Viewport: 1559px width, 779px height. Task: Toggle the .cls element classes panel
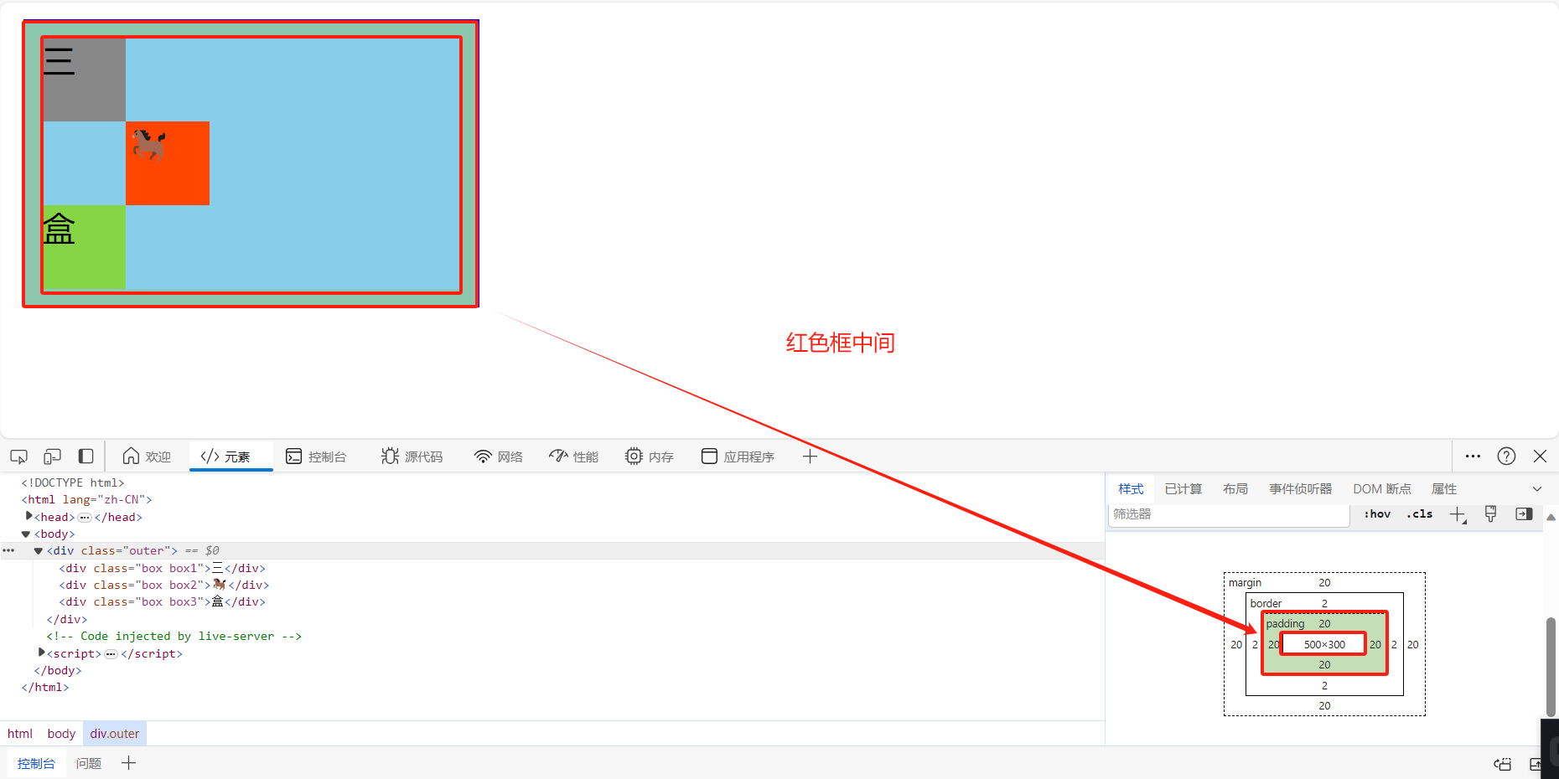1420,514
